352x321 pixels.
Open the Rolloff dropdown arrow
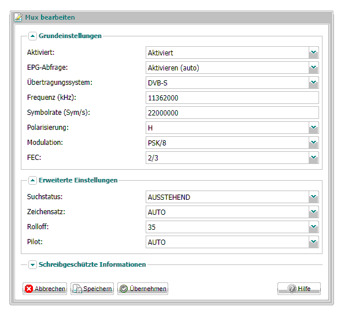click(x=314, y=227)
